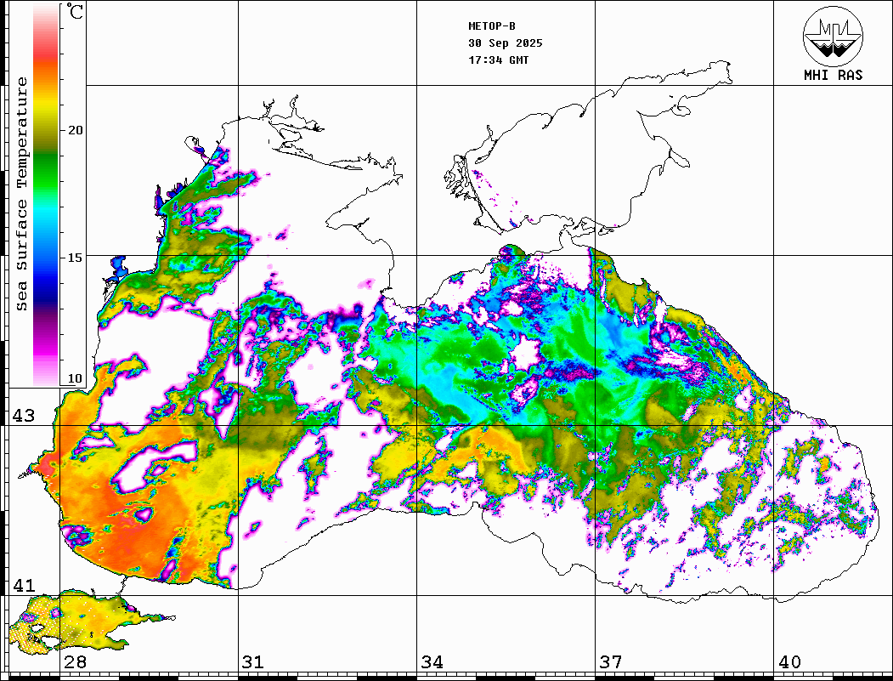
Task: Click the longitude 40 axis label
Action: 788,662
